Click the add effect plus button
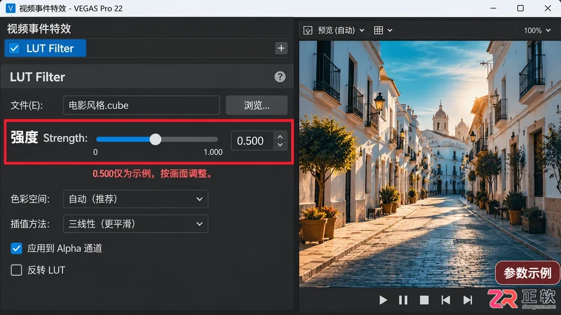561x315 pixels. [281, 48]
